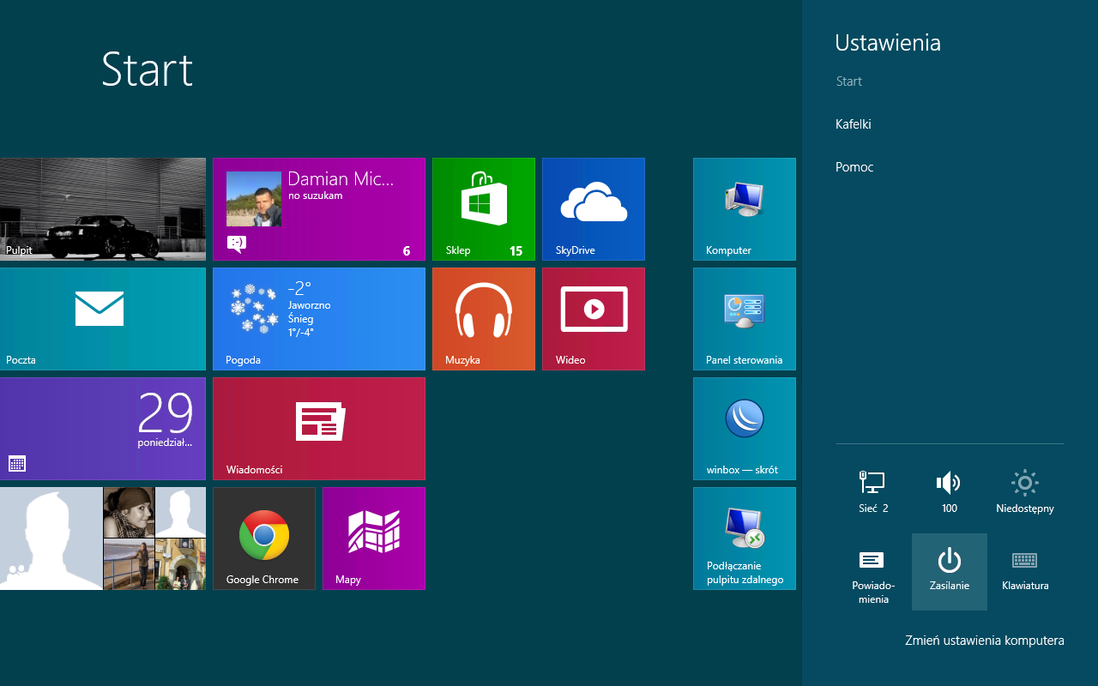Open the Zasilanie power options
Screen dimensions: 1098x686
949,571
